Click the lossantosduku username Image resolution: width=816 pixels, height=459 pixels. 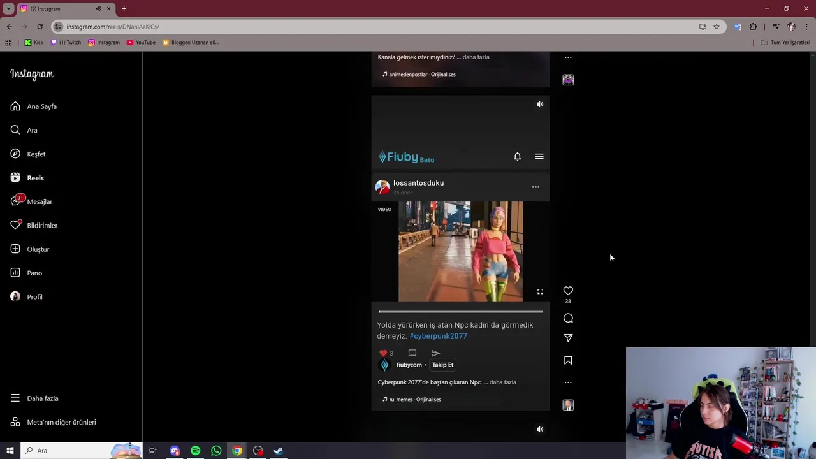(418, 183)
